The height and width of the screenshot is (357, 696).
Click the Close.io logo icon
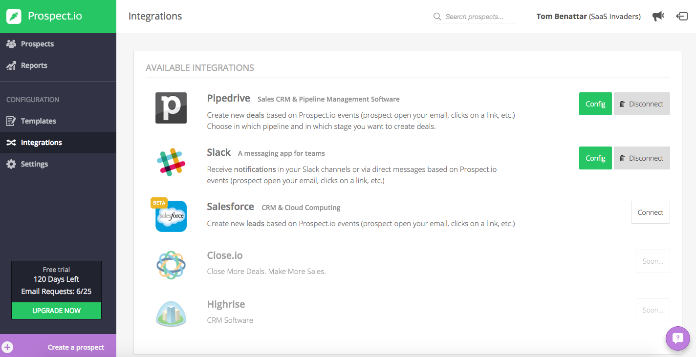click(x=171, y=265)
